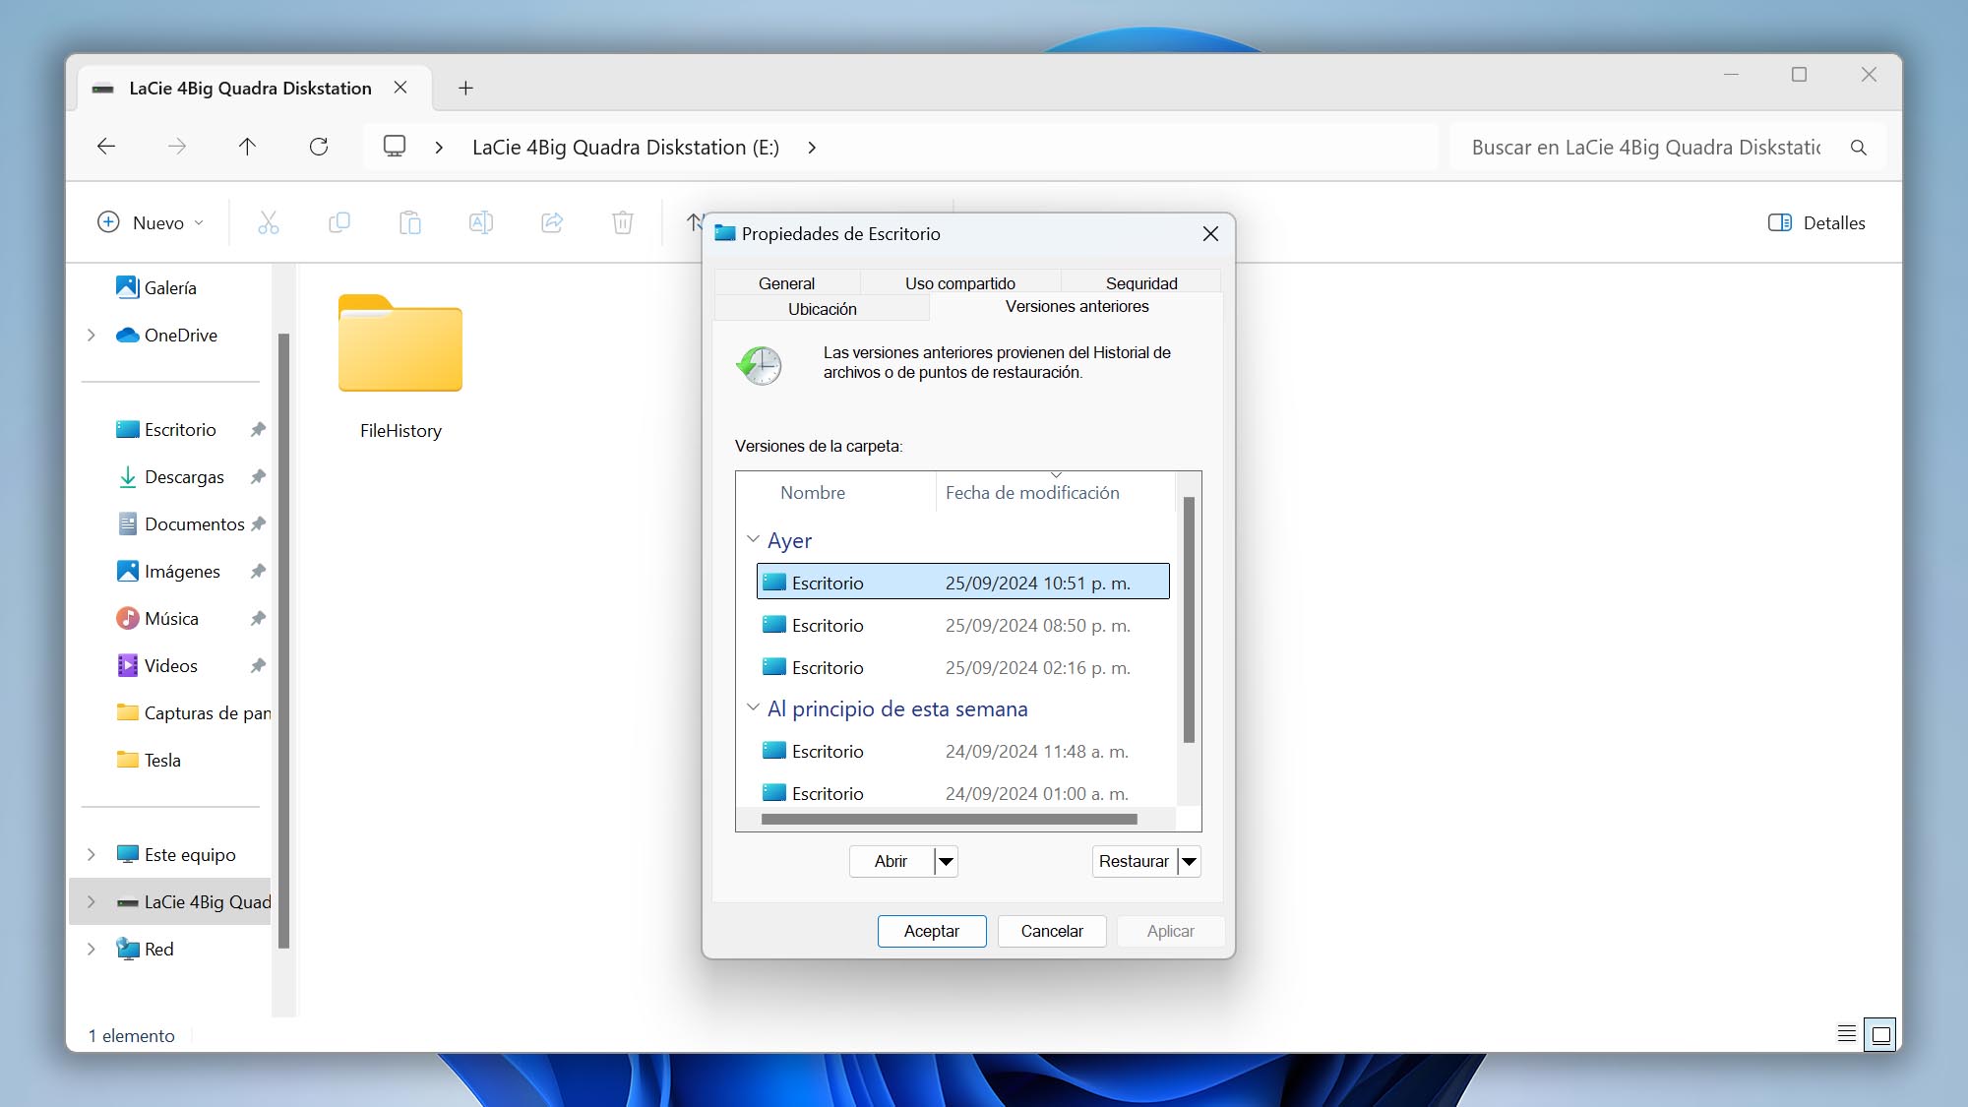Viewport: 1968px width, 1107px height.
Task: Open Tesla folder in sidebar
Action: click(x=162, y=761)
